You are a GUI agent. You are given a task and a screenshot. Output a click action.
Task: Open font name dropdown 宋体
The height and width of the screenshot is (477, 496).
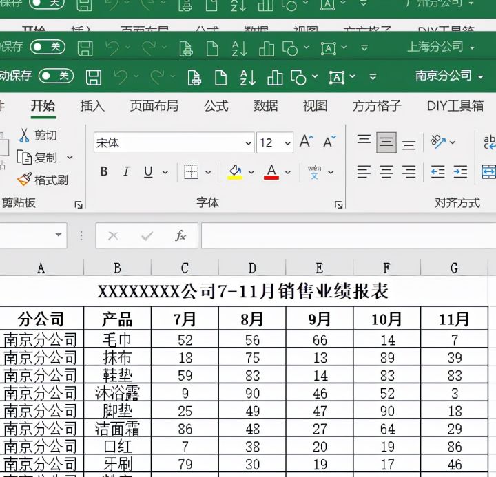248,143
